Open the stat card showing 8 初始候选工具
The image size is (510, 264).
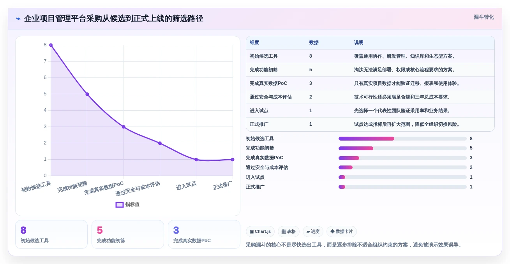coord(51,234)
